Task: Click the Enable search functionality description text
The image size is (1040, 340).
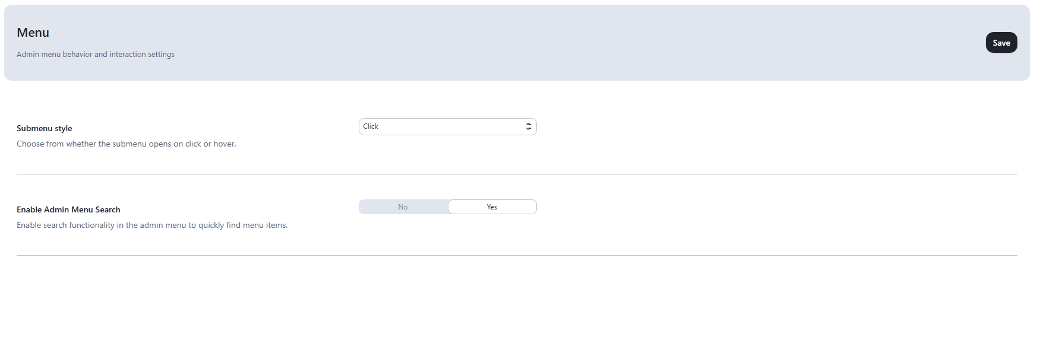Action: (x=152, y=225)
